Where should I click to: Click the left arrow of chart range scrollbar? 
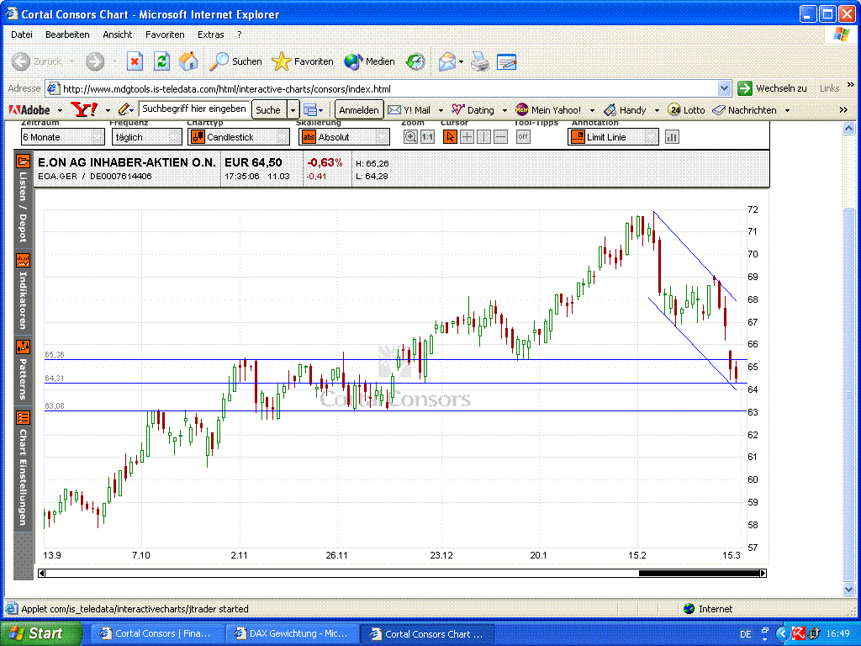42,573
